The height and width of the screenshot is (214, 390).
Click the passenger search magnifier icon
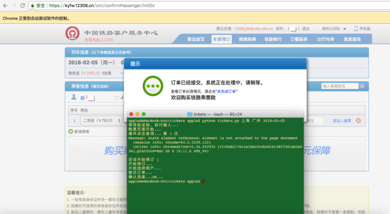click(x=362, y=86)
